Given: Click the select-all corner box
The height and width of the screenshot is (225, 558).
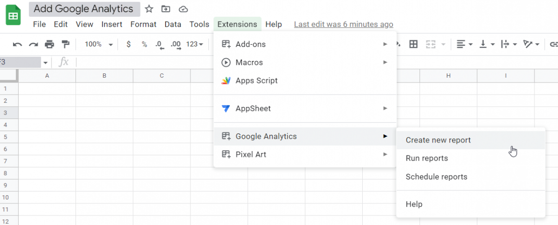Looking at the screenshot, I should click(x=8, y=75).
